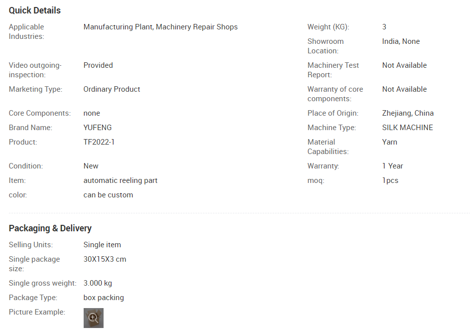Select the YUFENG brand name value
The height and width of the screenshot is (332, 470).
(98, 128)
